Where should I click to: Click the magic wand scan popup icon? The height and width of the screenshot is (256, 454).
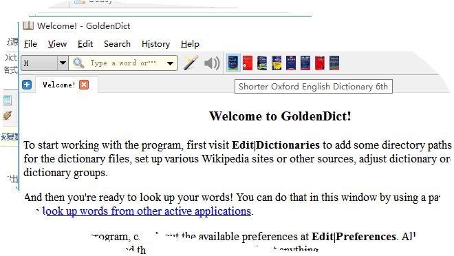191,63
